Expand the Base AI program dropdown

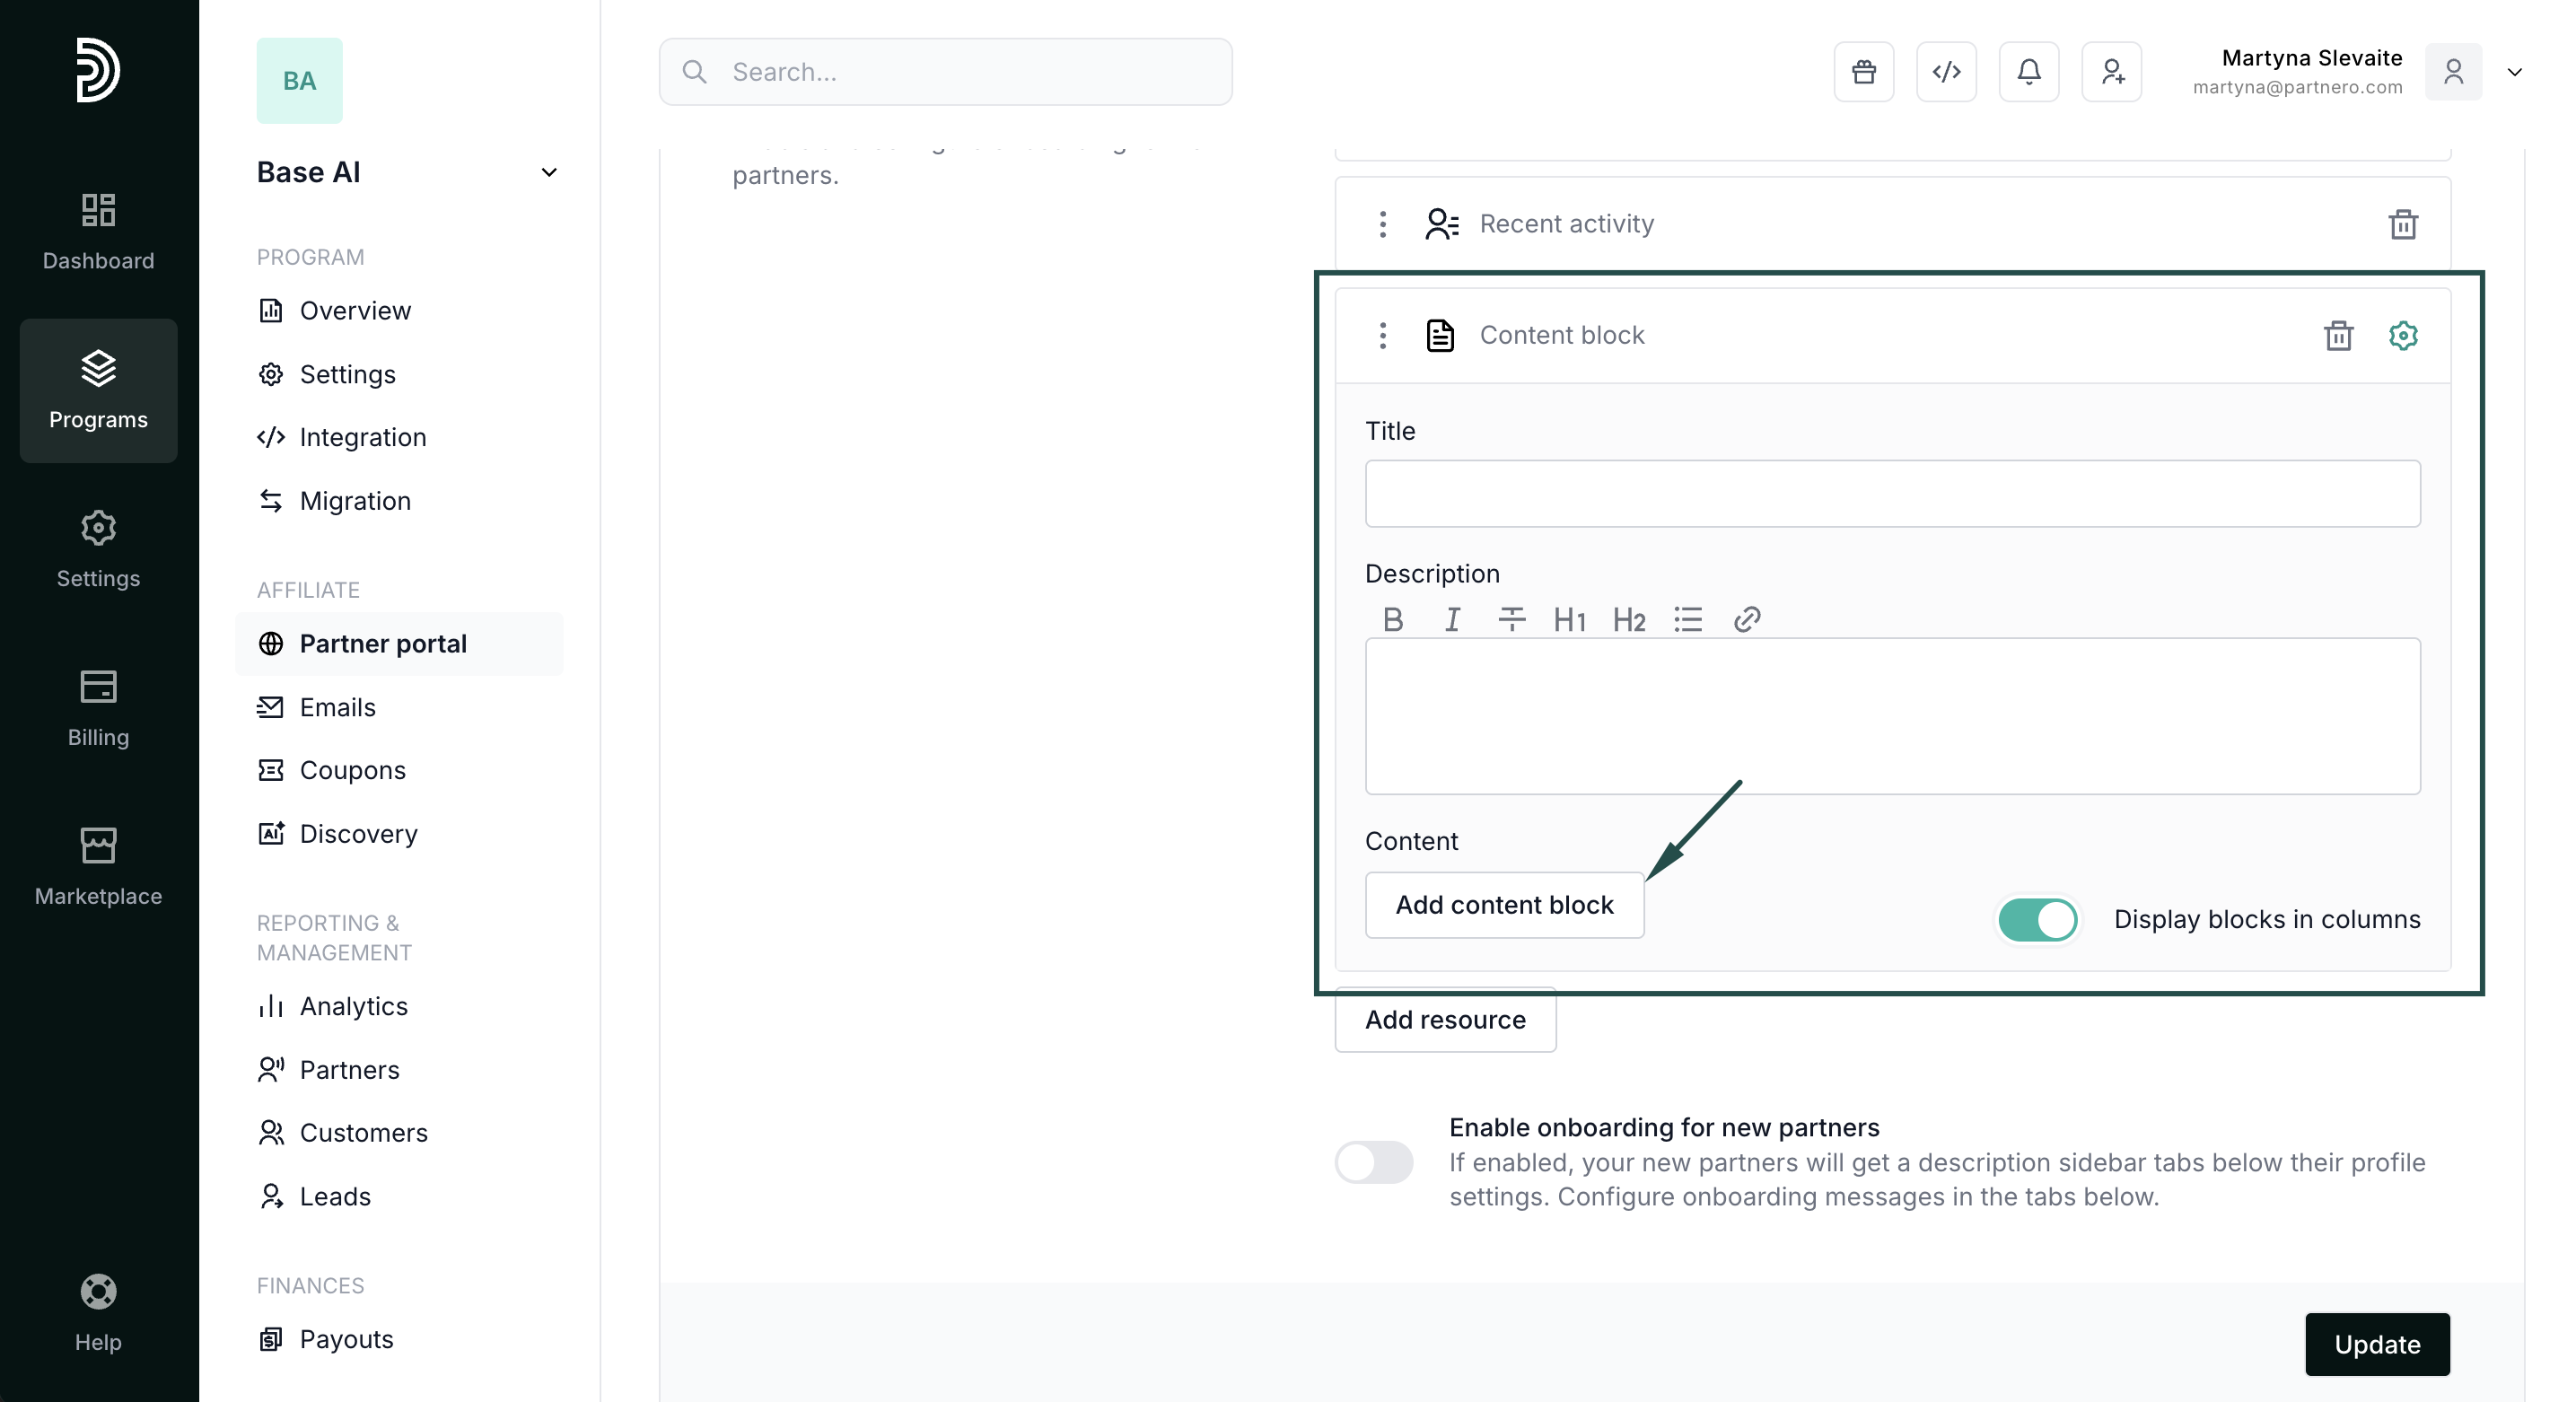click(x=548, y=172)
